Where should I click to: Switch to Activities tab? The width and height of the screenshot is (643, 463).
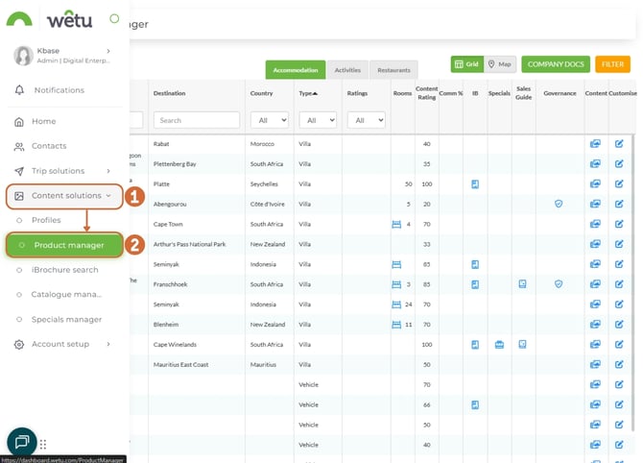tap(347, 70)
